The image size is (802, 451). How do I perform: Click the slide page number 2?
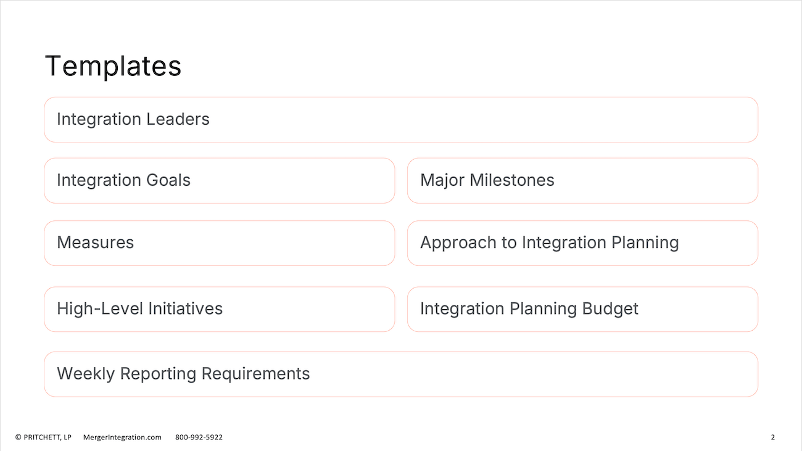pyautogui.click(x=773, y=437)
